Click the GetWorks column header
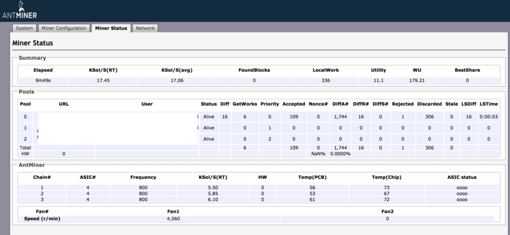 click(245, 104)
